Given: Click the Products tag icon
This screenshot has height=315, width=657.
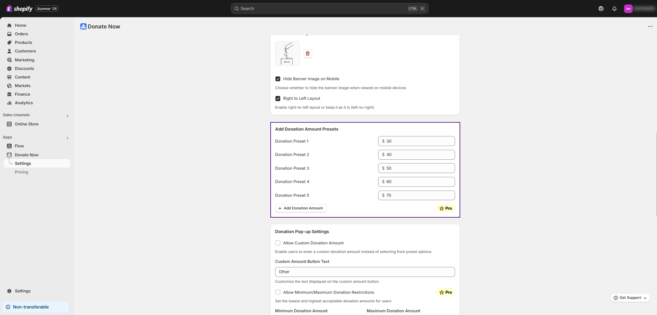Looking at the screenshot, I should click(9, 43).
